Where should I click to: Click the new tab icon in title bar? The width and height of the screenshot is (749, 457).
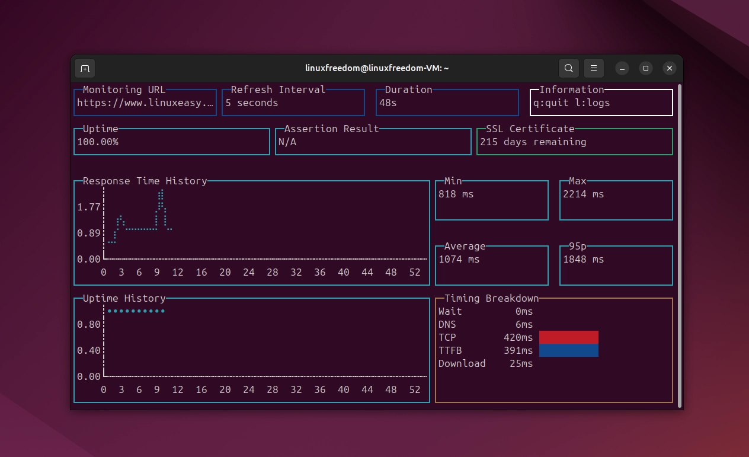tap(85, 68)
